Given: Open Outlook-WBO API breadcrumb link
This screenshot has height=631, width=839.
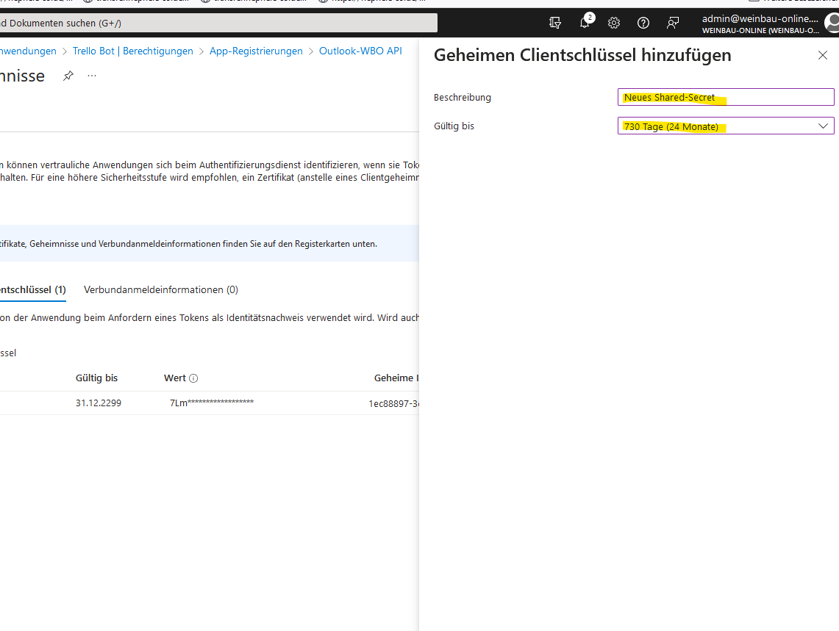Looking at the screenshot, I should point(360,51).
